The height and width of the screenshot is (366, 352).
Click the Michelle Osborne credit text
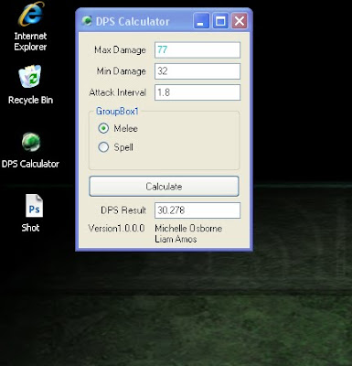pos(188,228)
